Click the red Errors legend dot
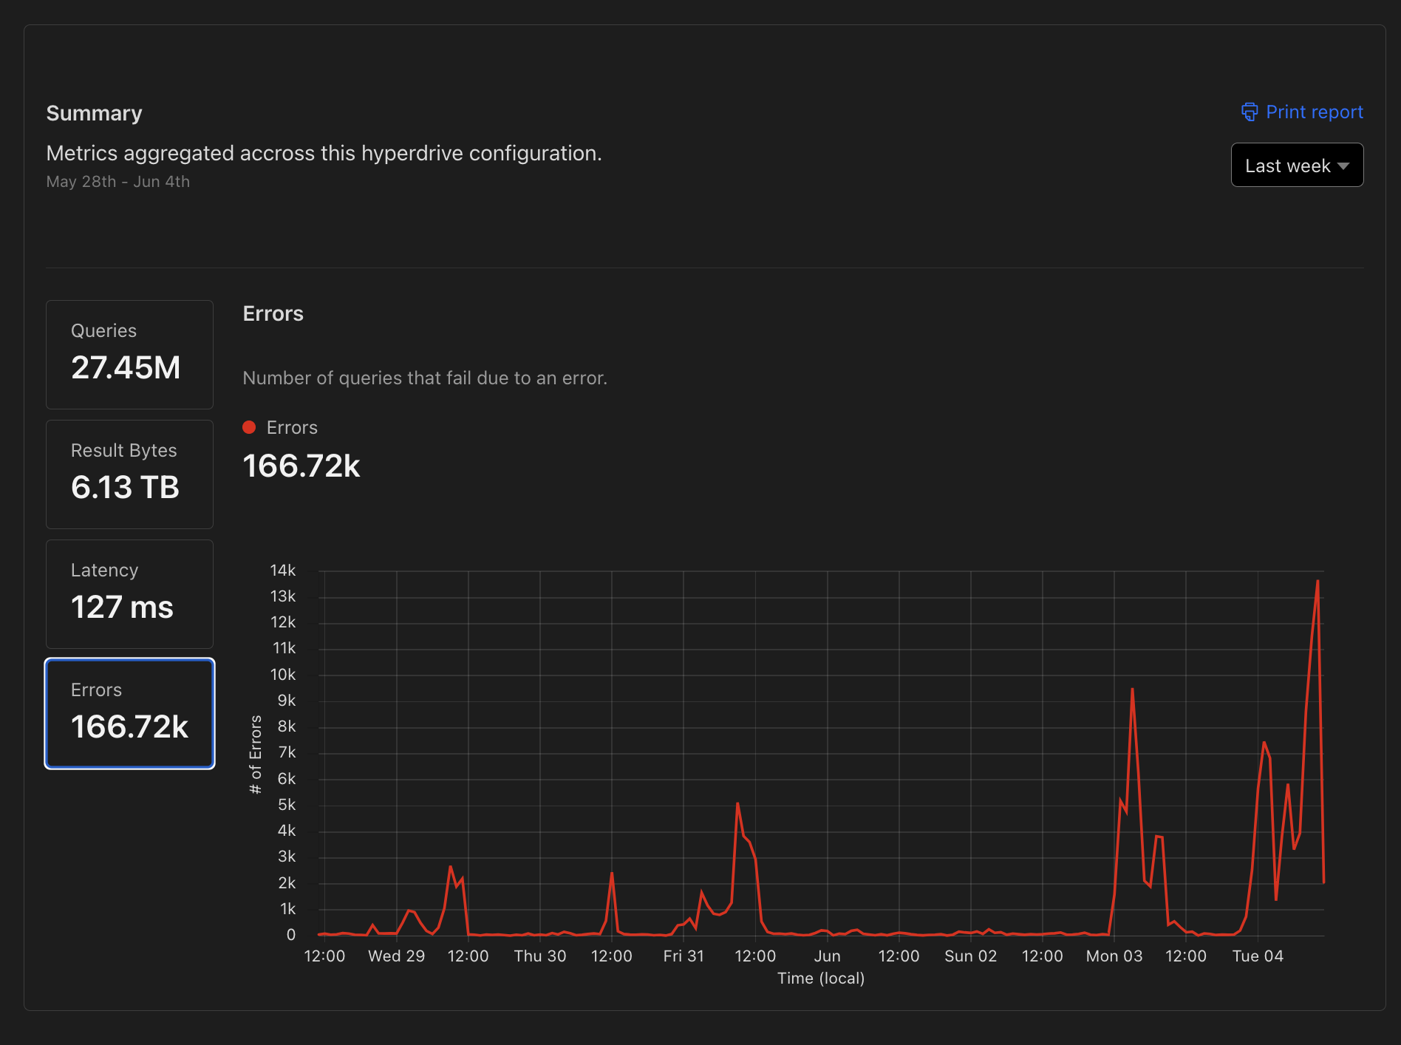The width and height of the screenshot is (1401, 1045). coord(249,427)
